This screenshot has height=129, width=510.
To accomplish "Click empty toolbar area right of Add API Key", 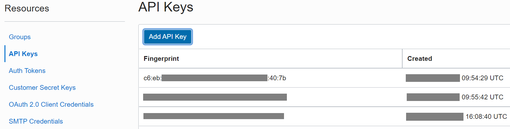I will (x=319, y=37).
